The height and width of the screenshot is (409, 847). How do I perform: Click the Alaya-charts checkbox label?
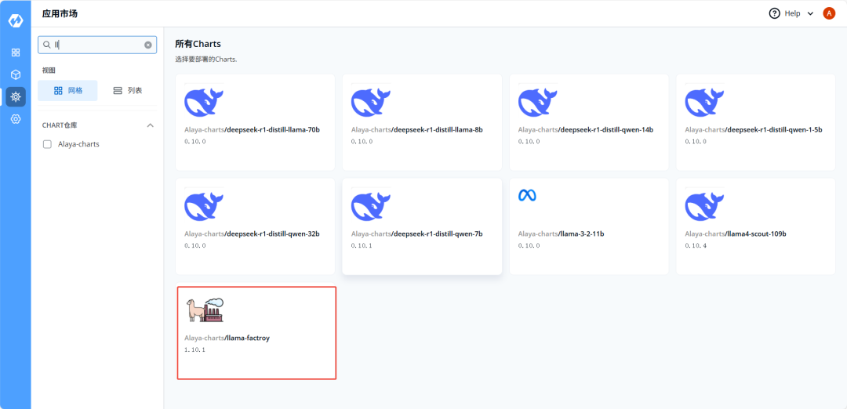pos(79,144)
